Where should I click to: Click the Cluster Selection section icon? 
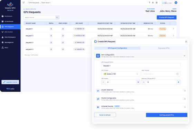pyautogui.click(x=98, y=91)
